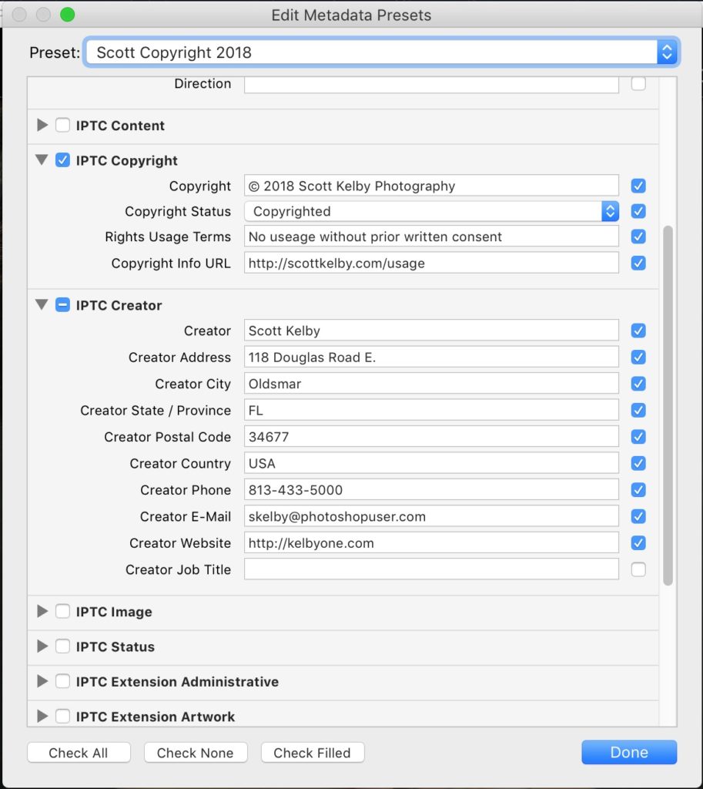Click the vertical scrollbar thumb
The width and height of the screenshot is (703, 789).
click(x=668, y=405)
